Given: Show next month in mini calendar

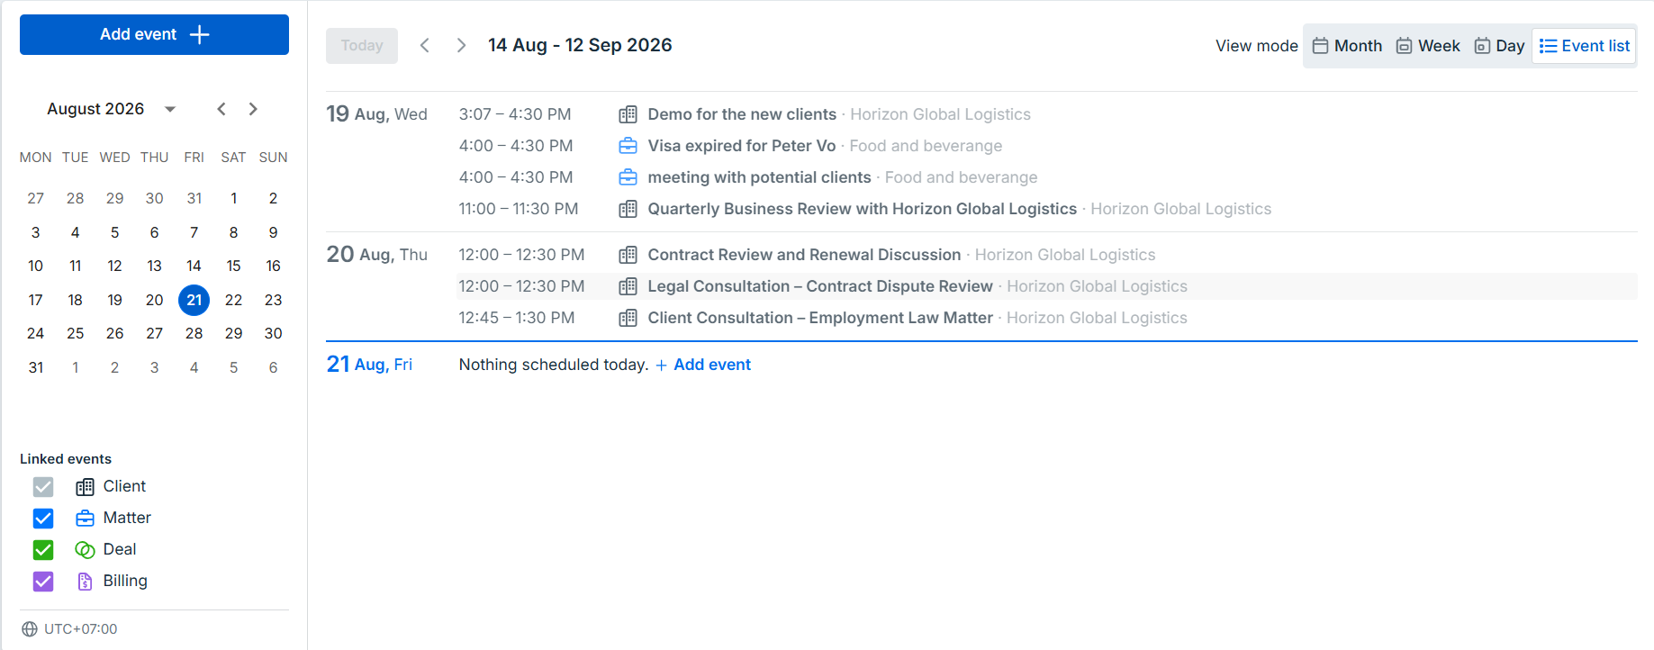Looking at the screenshot, I should click(x=253, y=109).
